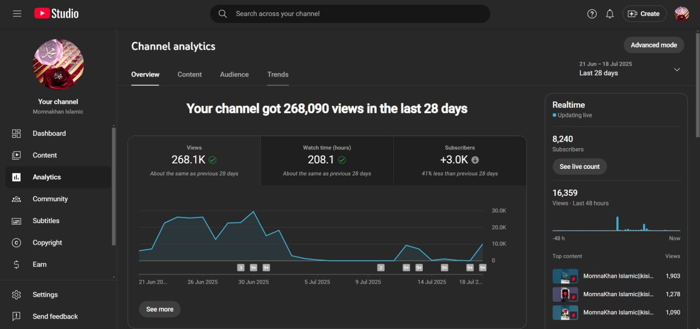Click the '41% less than previous 28 days' text
This screenshot has height=329, width=700.
pos(459,173)
